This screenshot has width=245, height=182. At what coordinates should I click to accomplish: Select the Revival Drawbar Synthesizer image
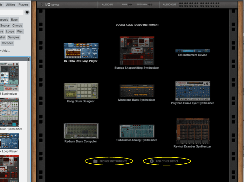tap(193, 131)
